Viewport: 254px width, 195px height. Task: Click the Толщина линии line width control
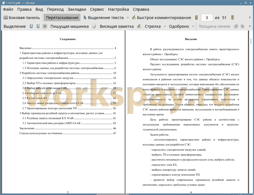214,26
